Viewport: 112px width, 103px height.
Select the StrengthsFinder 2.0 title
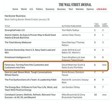tap(15, 30)
